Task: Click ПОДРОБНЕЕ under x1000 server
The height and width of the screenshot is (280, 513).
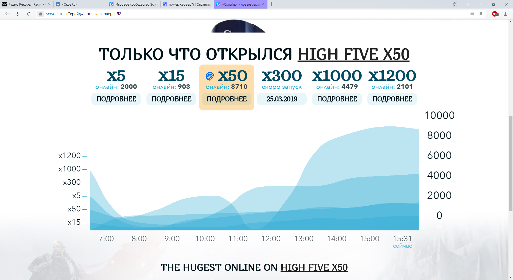Action: pyautogui.click(x=337, y=99)
